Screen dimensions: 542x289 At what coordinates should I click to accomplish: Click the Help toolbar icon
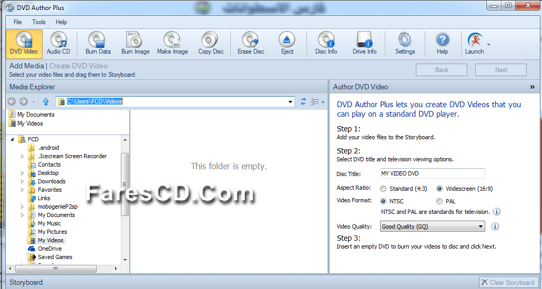coord(443,44)
